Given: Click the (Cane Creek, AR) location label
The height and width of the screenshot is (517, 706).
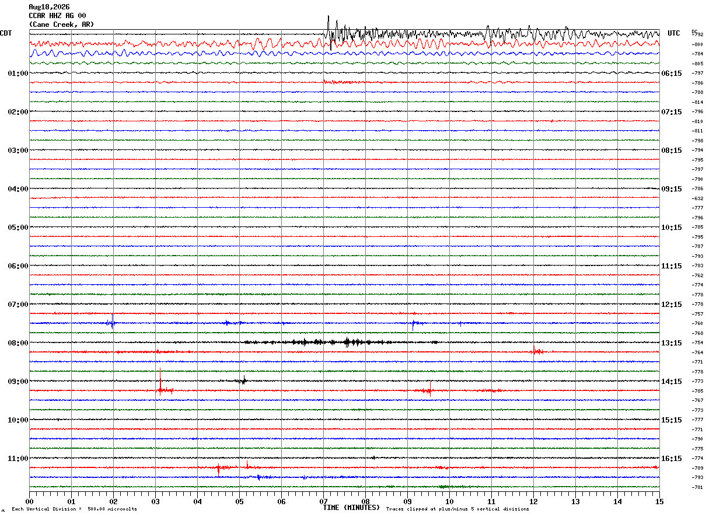Looking at the screenshot, I should click(61, 25).
